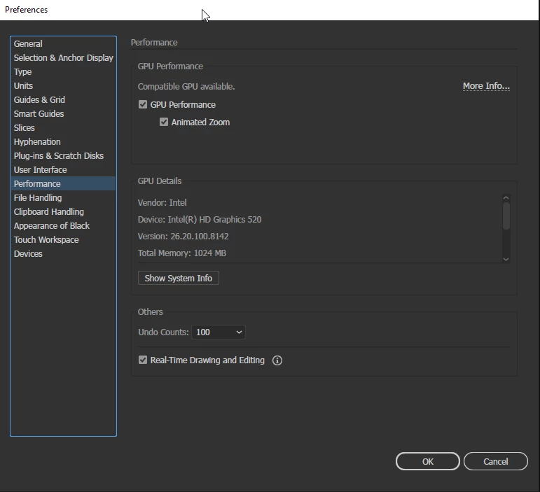Select Selection & Anchor Display category
This screenshot has height=492, width=540.
tap(63, 58)
